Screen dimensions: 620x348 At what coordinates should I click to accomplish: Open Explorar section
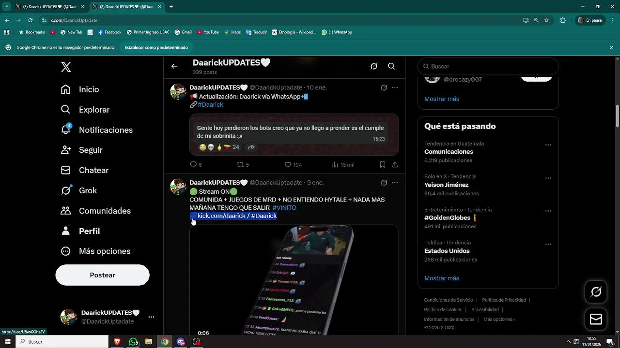point(85,110)
